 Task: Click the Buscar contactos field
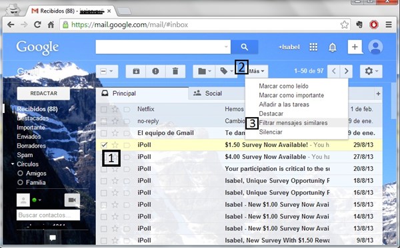click(48, 215)
